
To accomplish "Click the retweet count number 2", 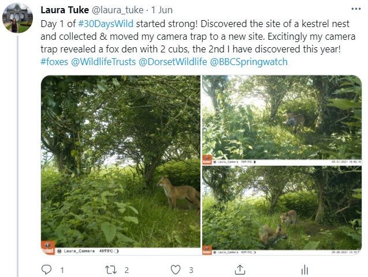I will pyautogui.click(x=127, y=270).
